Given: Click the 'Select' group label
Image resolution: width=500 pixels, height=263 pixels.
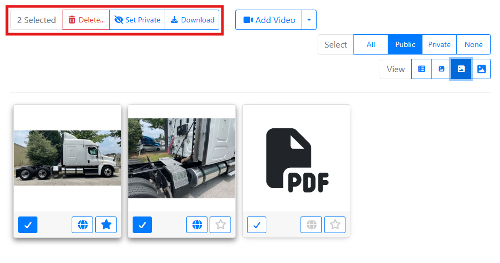Looking at the screenshot, I should (335, 44).
